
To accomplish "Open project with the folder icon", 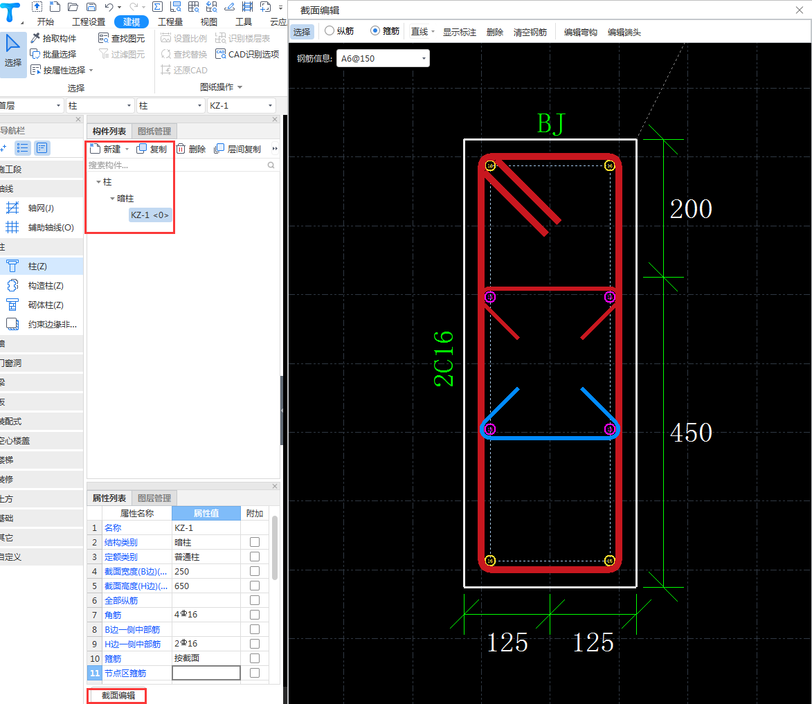I will pyautogui.click(x=73, y=7).
